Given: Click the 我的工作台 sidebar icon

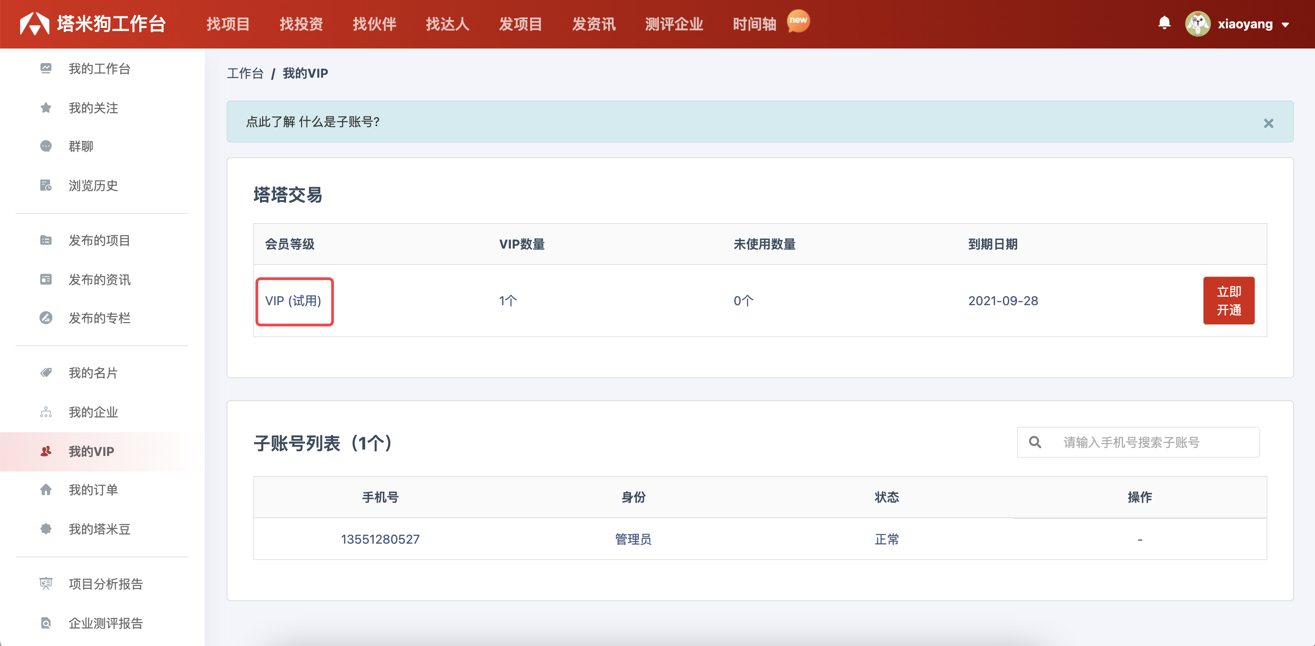Looking at the screenshot, I should [x=46, y=69].
